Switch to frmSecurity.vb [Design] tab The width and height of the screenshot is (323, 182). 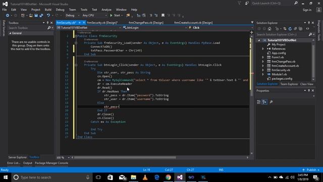[x=102, y=23]
